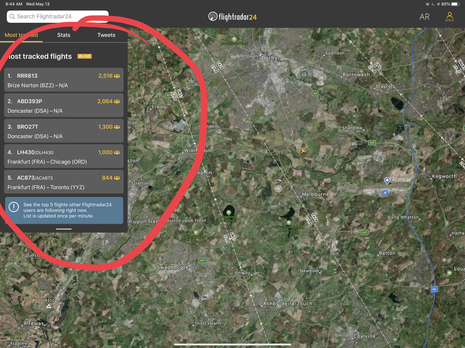Switch to the Tweets tab
This screenshot has width=465, height=348.
click(x=106, y=35)
